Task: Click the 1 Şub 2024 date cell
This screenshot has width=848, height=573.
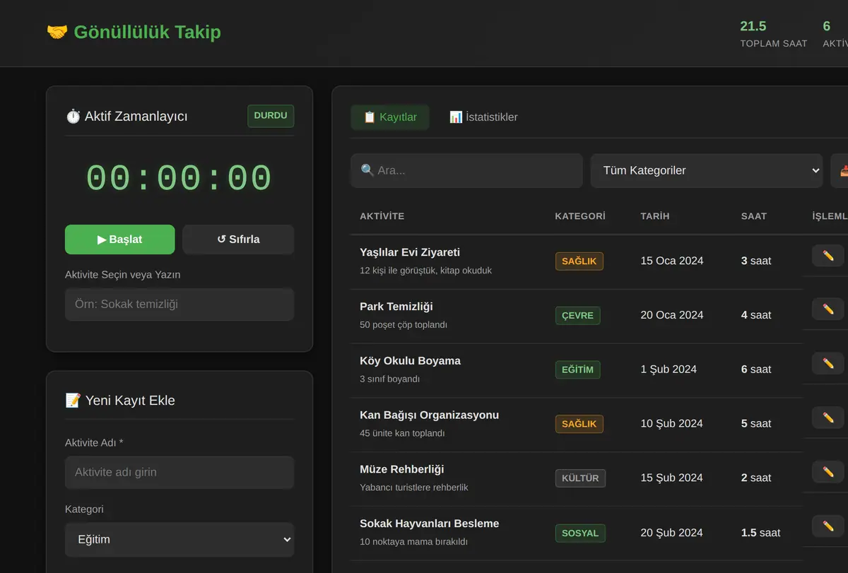Action: click(x=669, y=370)
